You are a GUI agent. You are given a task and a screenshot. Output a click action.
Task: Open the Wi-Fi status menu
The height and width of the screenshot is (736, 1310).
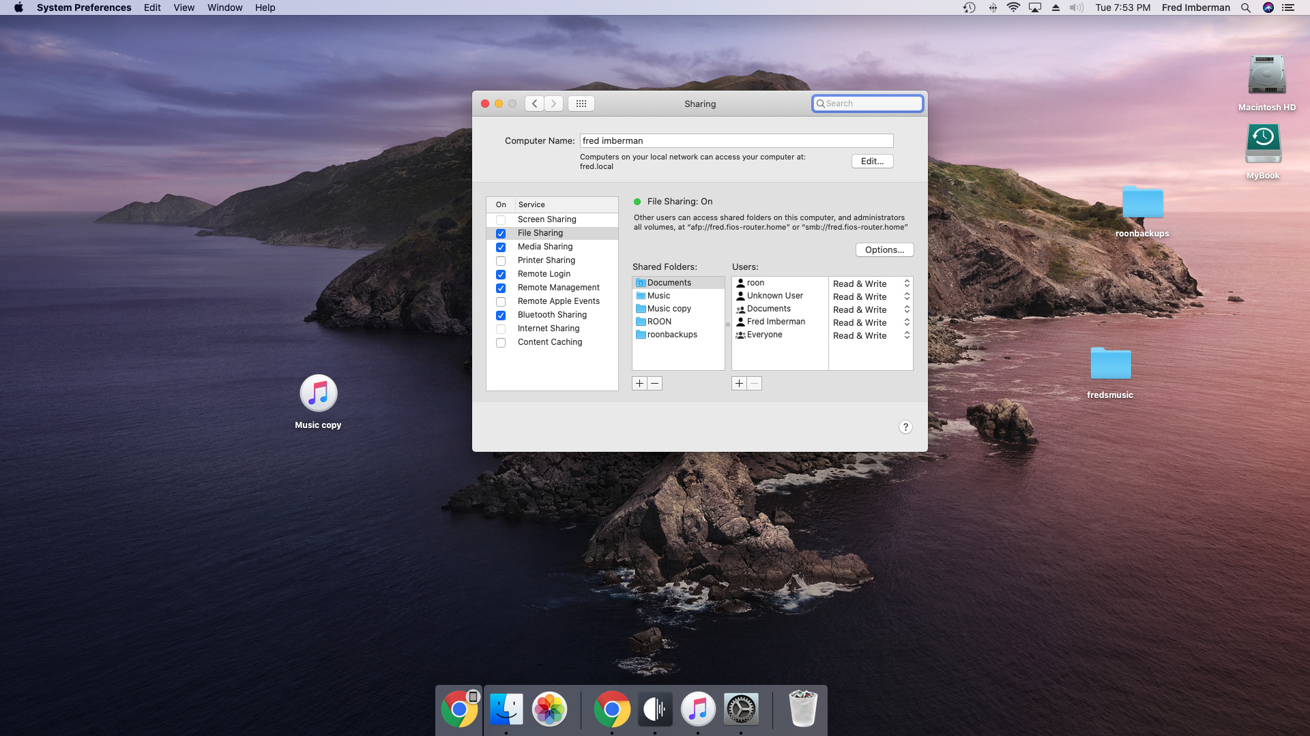[1013, 7]
